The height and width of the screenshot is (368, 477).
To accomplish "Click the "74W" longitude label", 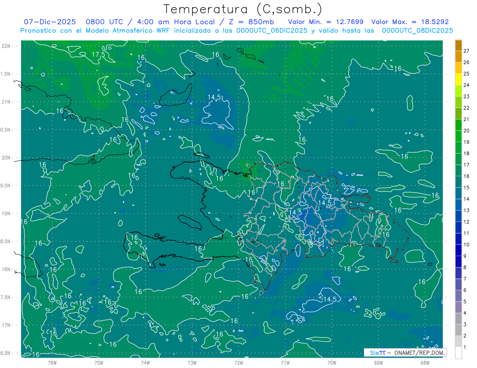I will click(x=145, y=363).
